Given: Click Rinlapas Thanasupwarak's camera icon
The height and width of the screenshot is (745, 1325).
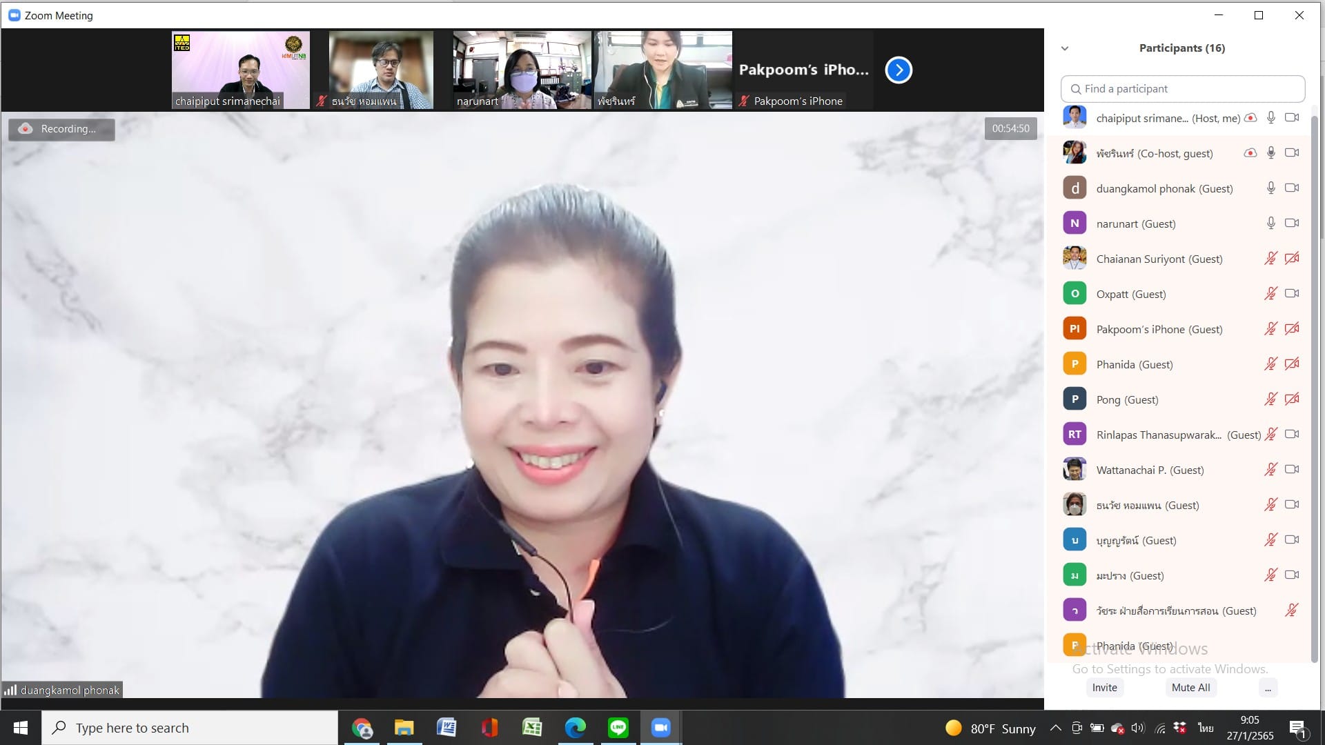Looking at the screenshot, I should [x=1292, y=435].
